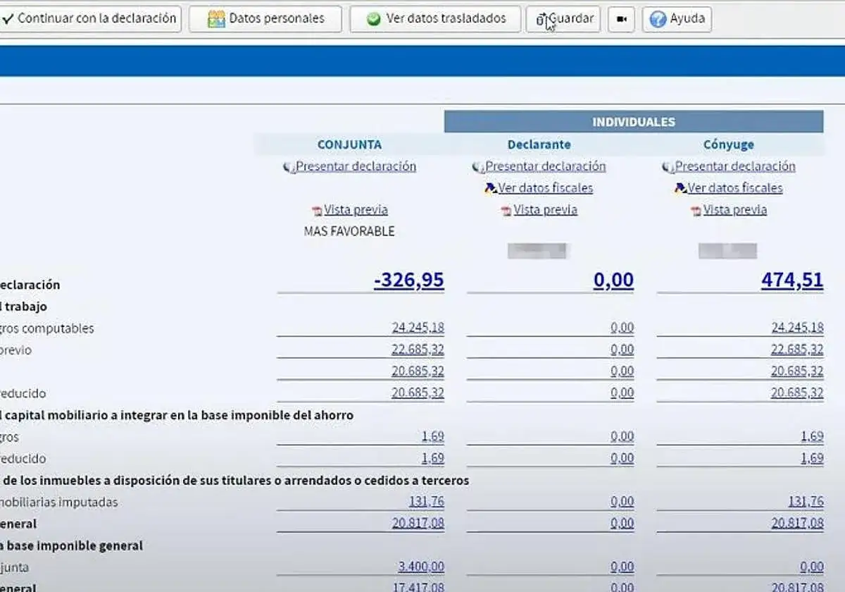This screenshot has width=845, height=592.
Task: Click the MAS FAVORABLE label
Action: click(349, 231)
